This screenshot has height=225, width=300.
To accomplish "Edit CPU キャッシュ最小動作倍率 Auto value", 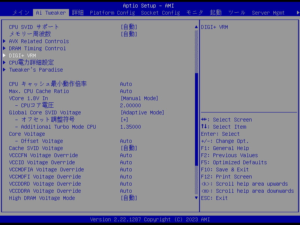I will (126, 84).
